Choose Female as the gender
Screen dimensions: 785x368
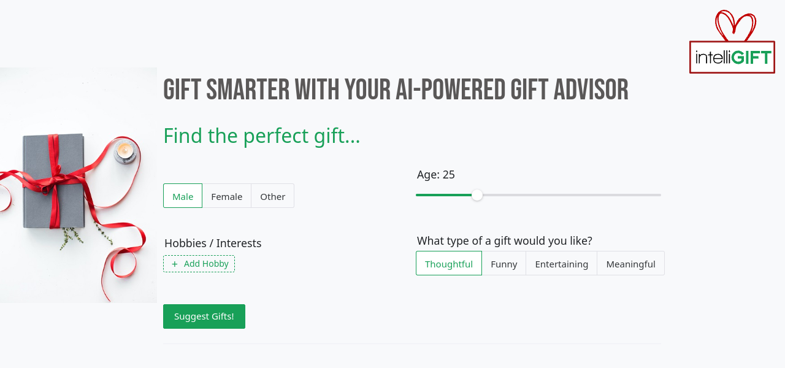coord(227,196)
